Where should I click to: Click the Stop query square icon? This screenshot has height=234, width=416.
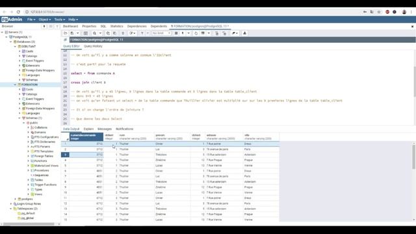tap(176, 33)
